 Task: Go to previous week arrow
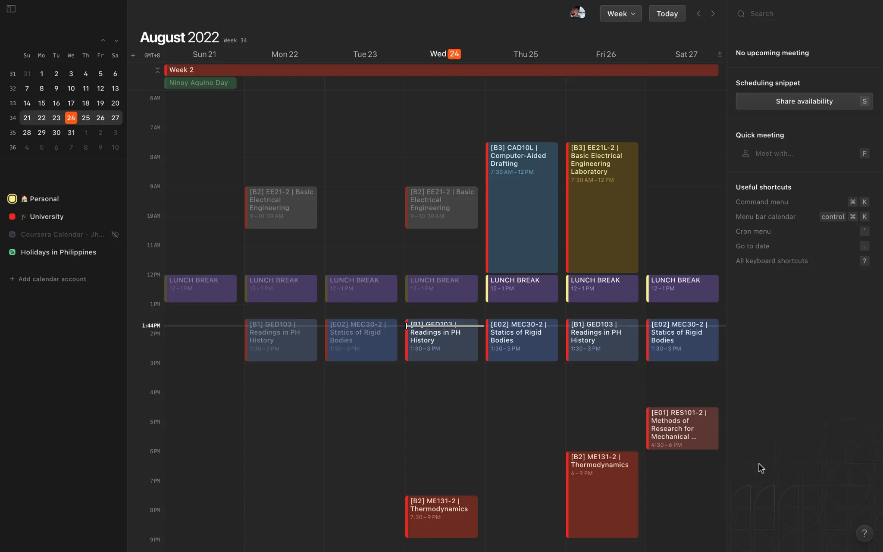(698, 13)
